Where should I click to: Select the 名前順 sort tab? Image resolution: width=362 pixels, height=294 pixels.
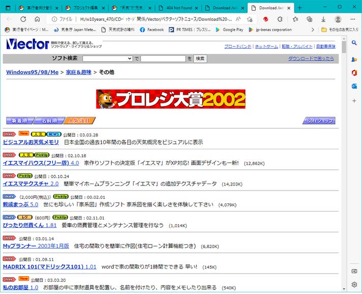pos(49,121)
